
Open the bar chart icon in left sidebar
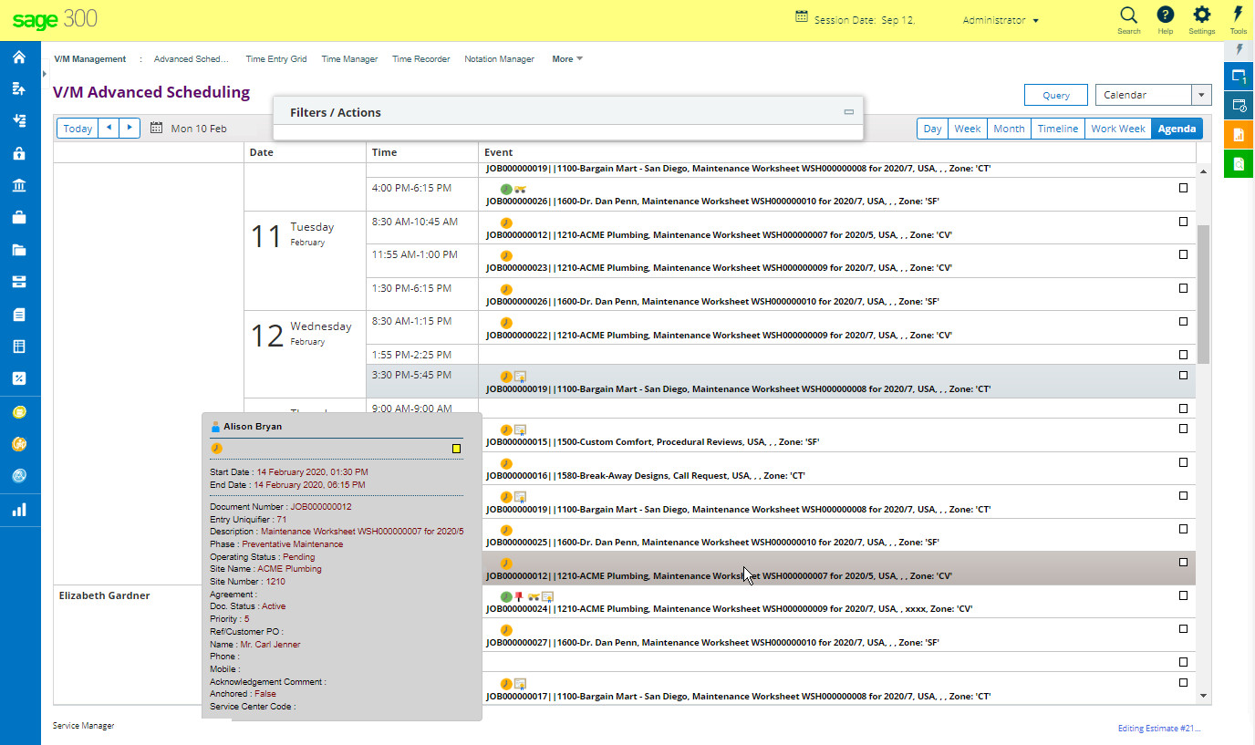tap(19, 510)
